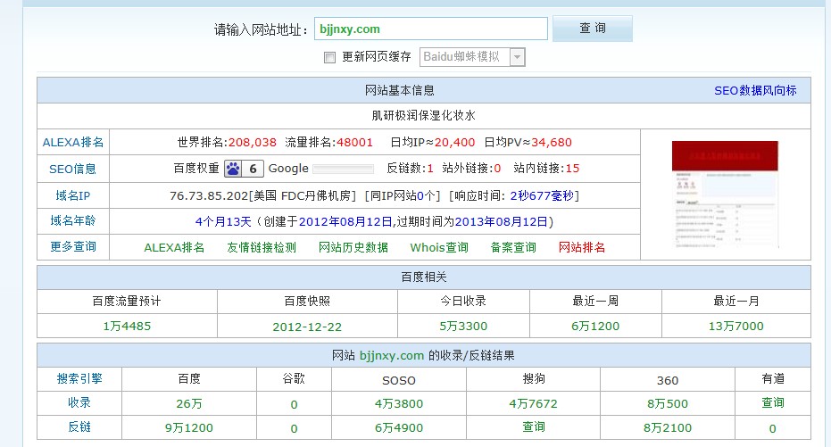Click the 查询 search button
831x447 pixels.
pyautogui.click(x=592, y=29)
